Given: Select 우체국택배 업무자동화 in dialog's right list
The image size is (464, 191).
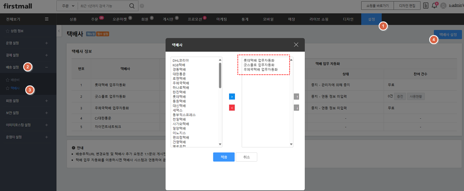Looking at the screenshot, I should (261, 70).
